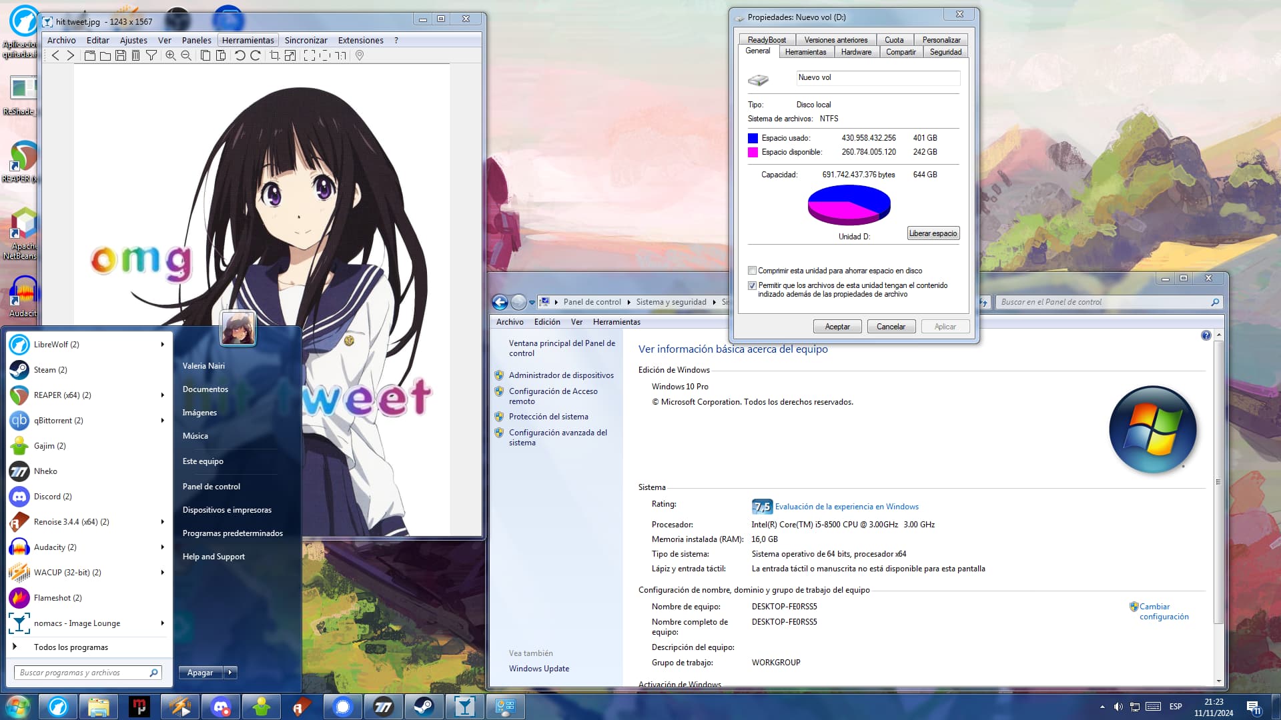Expand nomacs - Image Lounge submenu arrow
Screen dimensions: 1281x720
click(x=162, y=623)
